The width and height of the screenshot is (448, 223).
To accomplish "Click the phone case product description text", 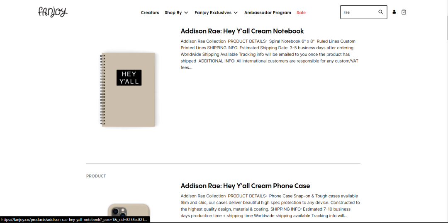I will [270, 206].
